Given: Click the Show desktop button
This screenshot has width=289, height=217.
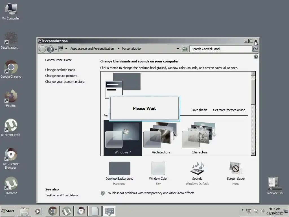Looking at the screenshot, I should [x=286, y=211].
